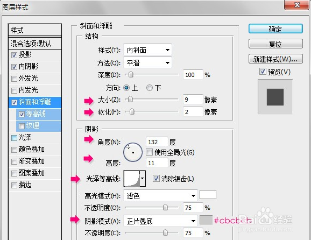311x240 pixels.
Task: Uncheck the 斜面和浮雕 bevel checkbox
Action: [x=14, y=102]
